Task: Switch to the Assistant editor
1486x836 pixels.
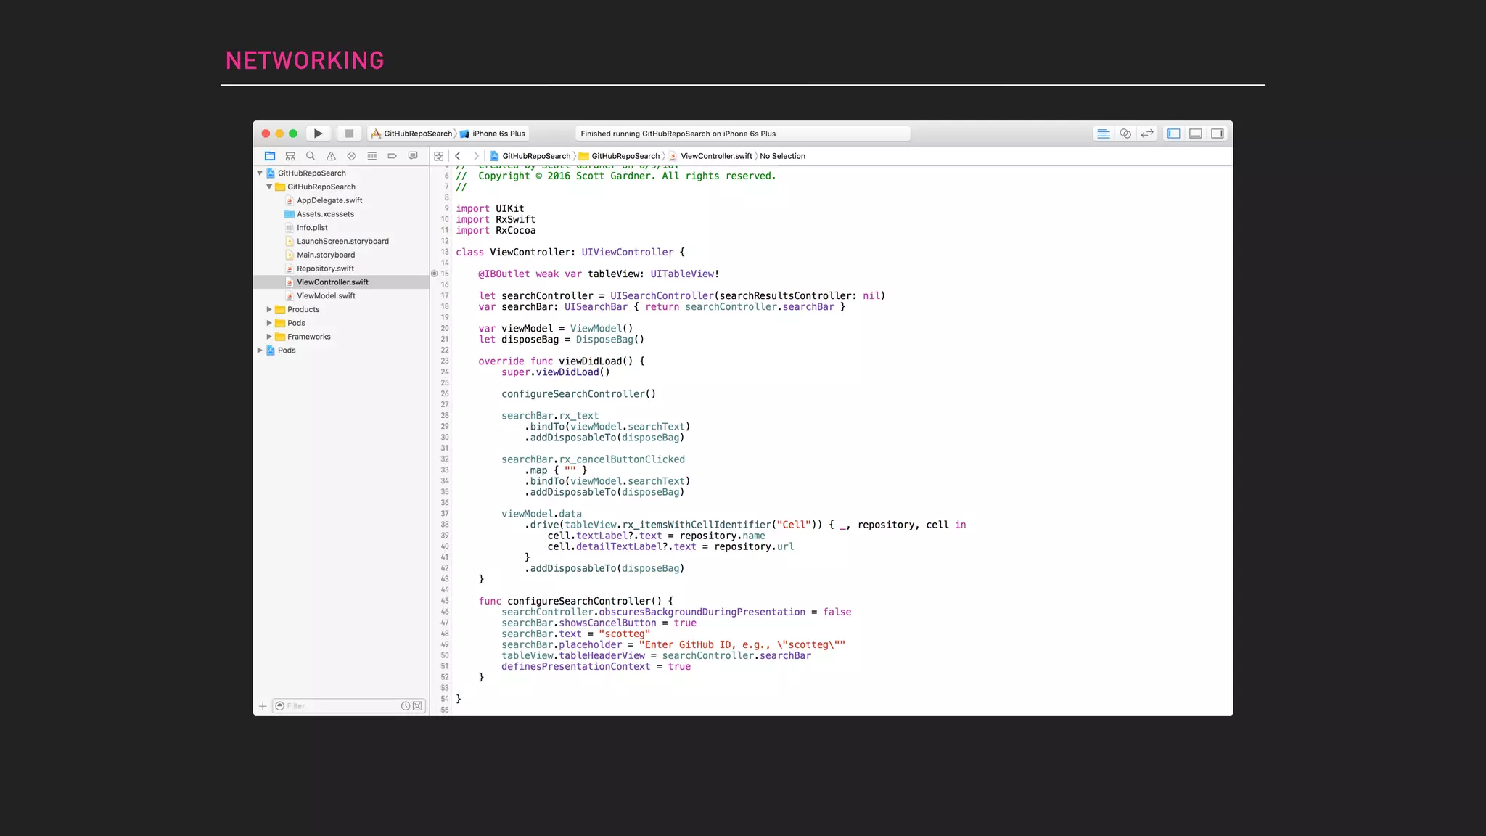Action: click(1125, 134)
